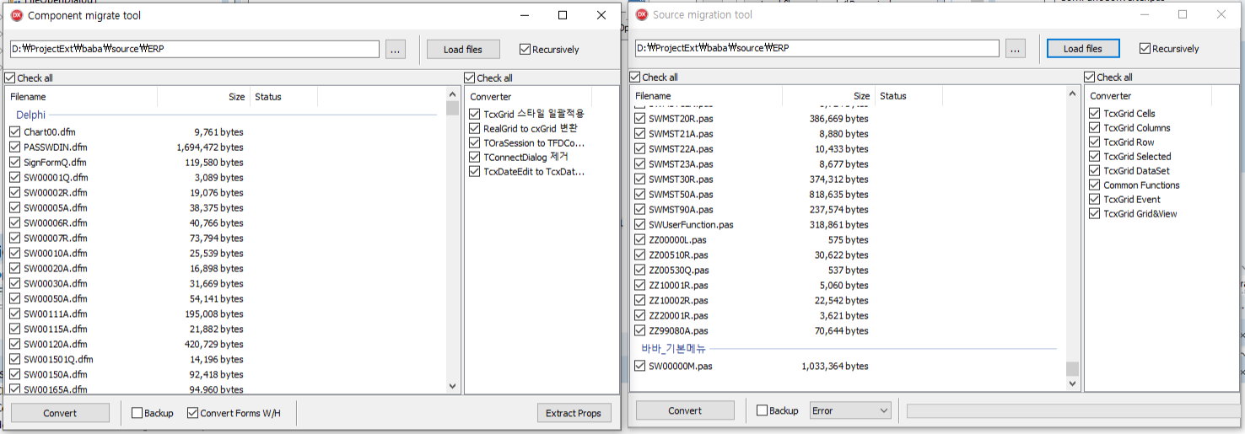Toggle converter Check all in Component migrate tool
This screenshot has height=434, width=1245.
click(x=470, y=78)
